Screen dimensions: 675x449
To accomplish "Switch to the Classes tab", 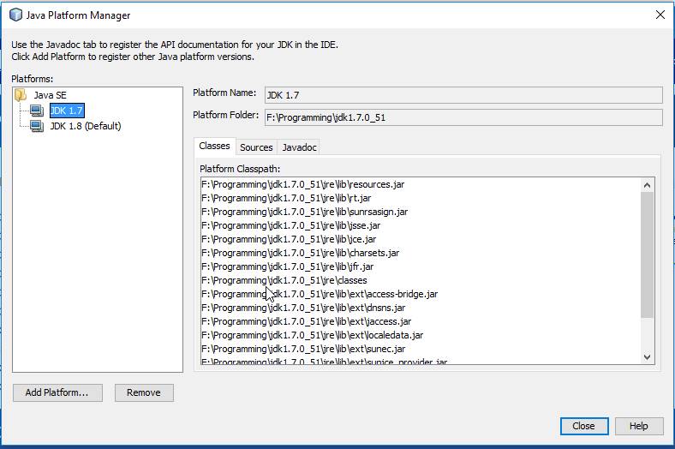I will pos(214,146).
